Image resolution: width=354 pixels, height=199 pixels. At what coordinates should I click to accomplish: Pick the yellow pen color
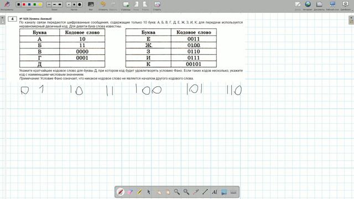[40, 4]
